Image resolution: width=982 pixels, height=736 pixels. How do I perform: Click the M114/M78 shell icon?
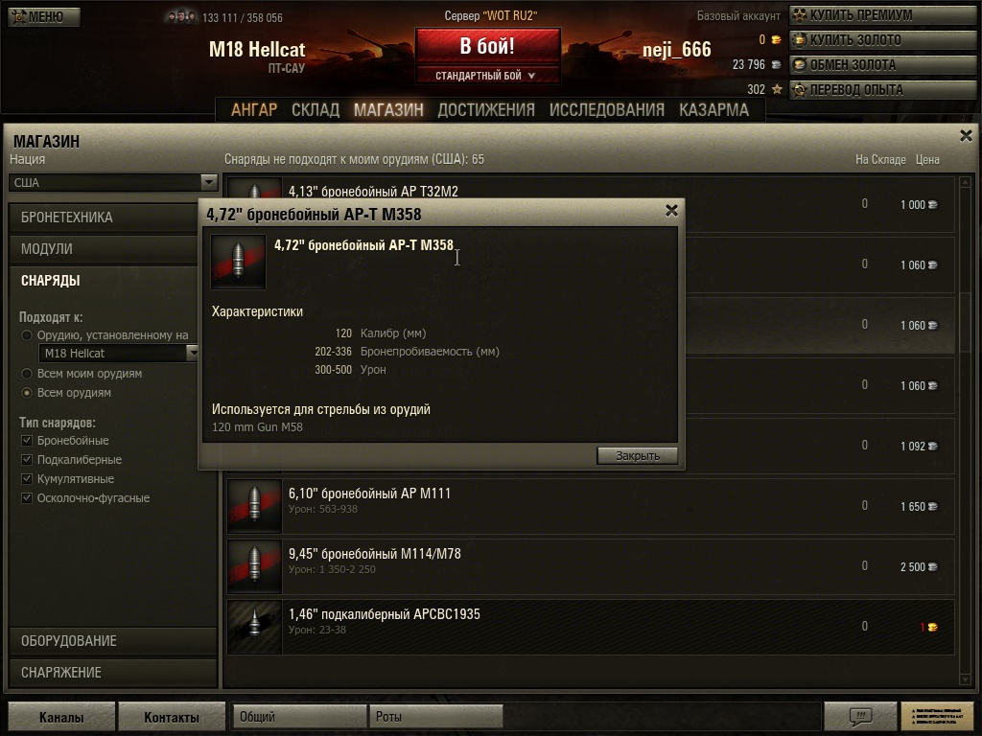[x=254, y=566]
